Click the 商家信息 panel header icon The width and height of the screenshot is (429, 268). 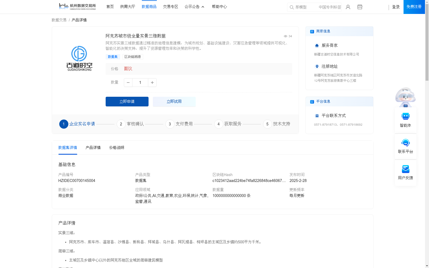coord(312,31)
